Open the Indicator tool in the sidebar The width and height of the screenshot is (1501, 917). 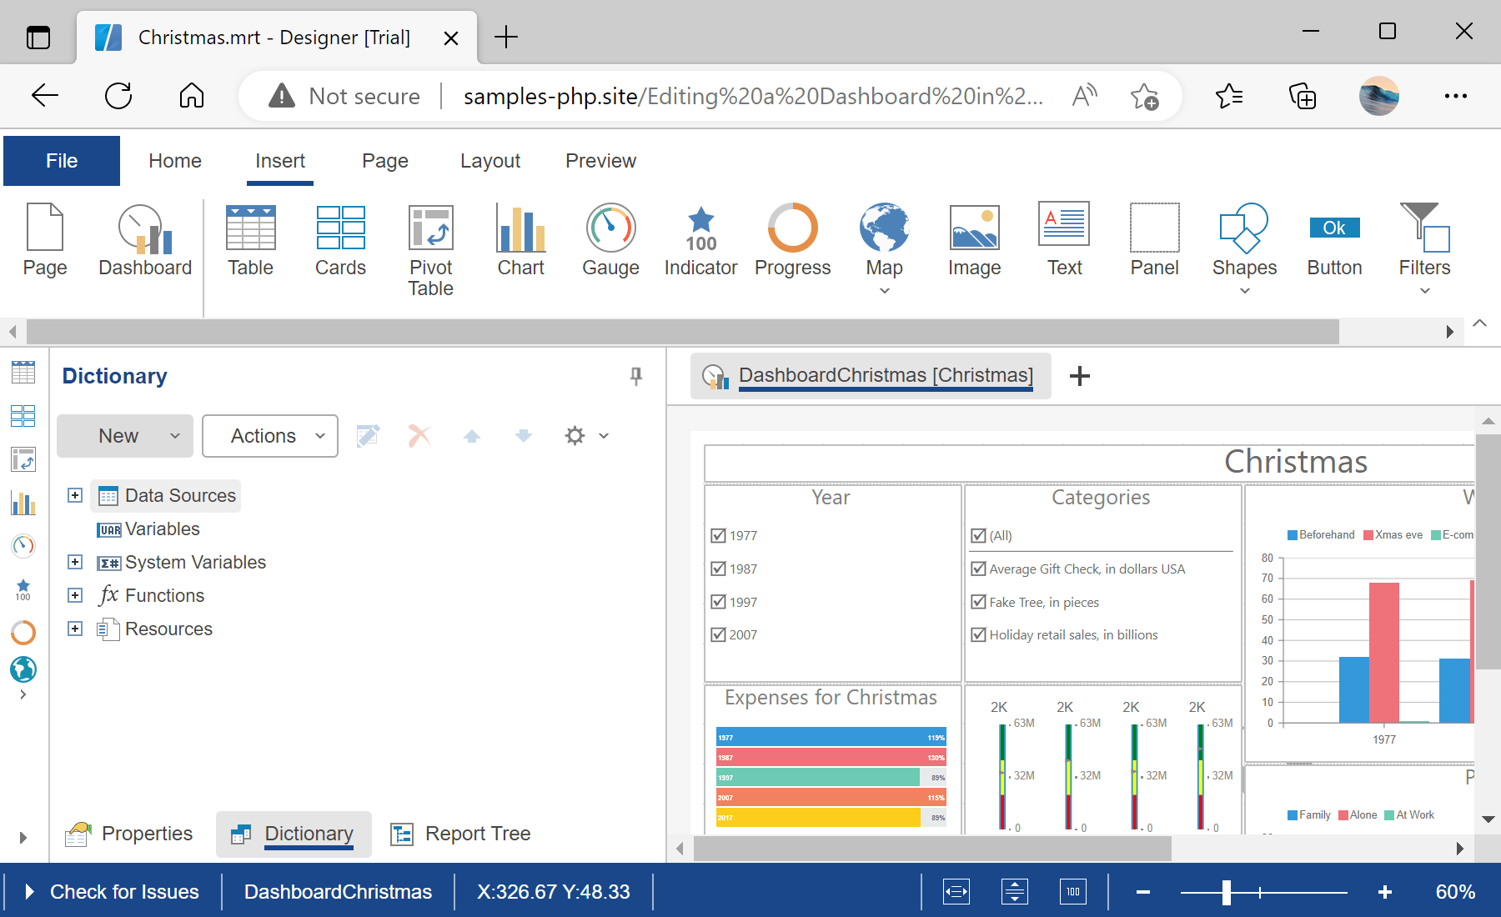[x=23, y=589]
